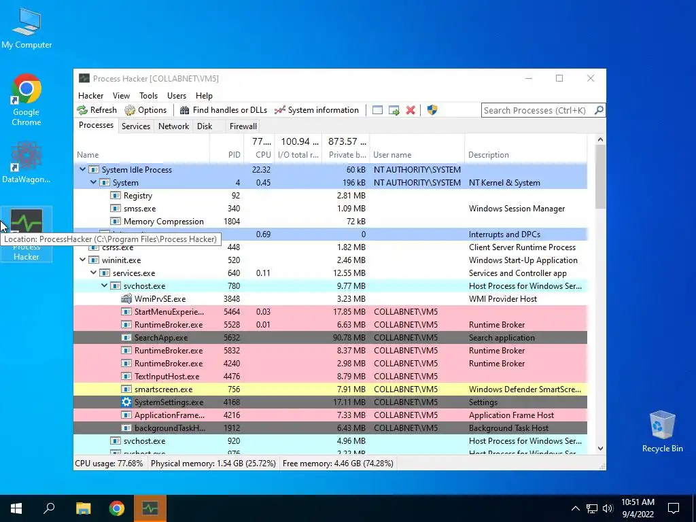The width and height of the screenshot is (696, 522).
Task: Open System information
Action: 317,110
